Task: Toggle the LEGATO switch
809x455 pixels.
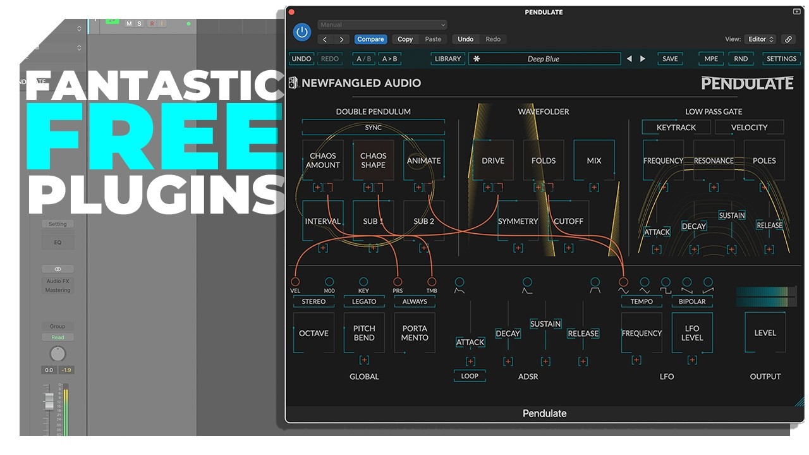Action: pos(364,301)
